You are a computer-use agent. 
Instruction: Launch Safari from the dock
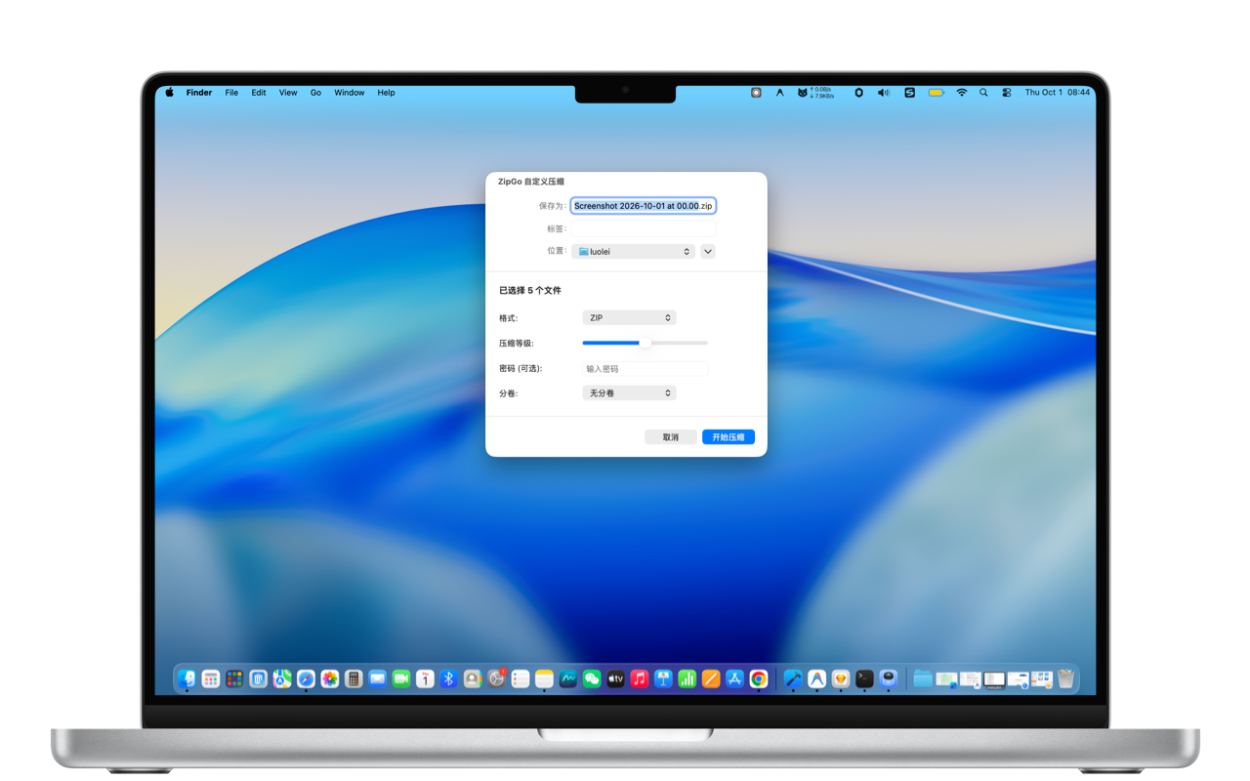306,678
